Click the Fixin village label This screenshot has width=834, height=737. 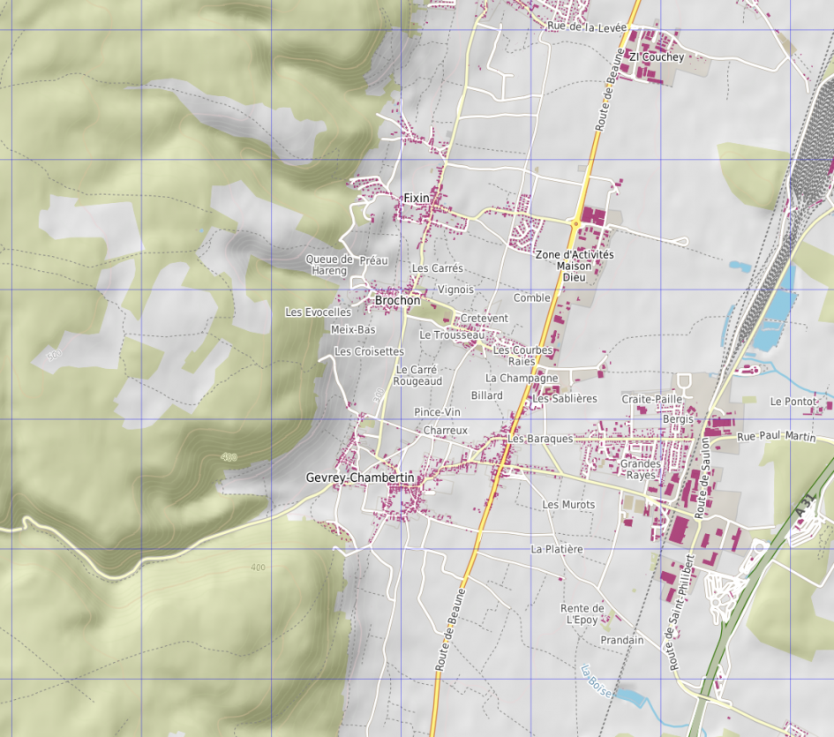tap(416, 199)
